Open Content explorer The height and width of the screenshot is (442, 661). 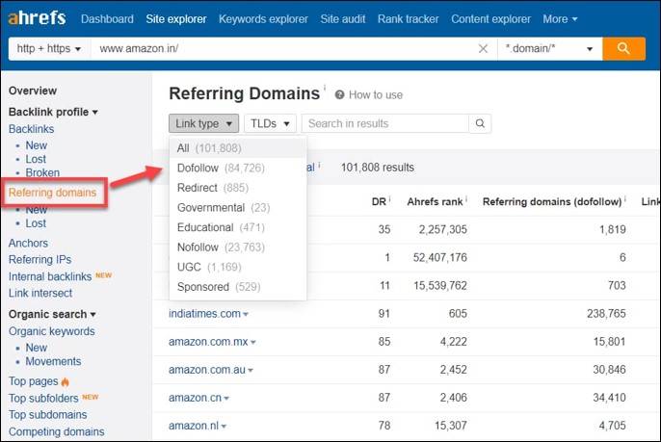490,19
